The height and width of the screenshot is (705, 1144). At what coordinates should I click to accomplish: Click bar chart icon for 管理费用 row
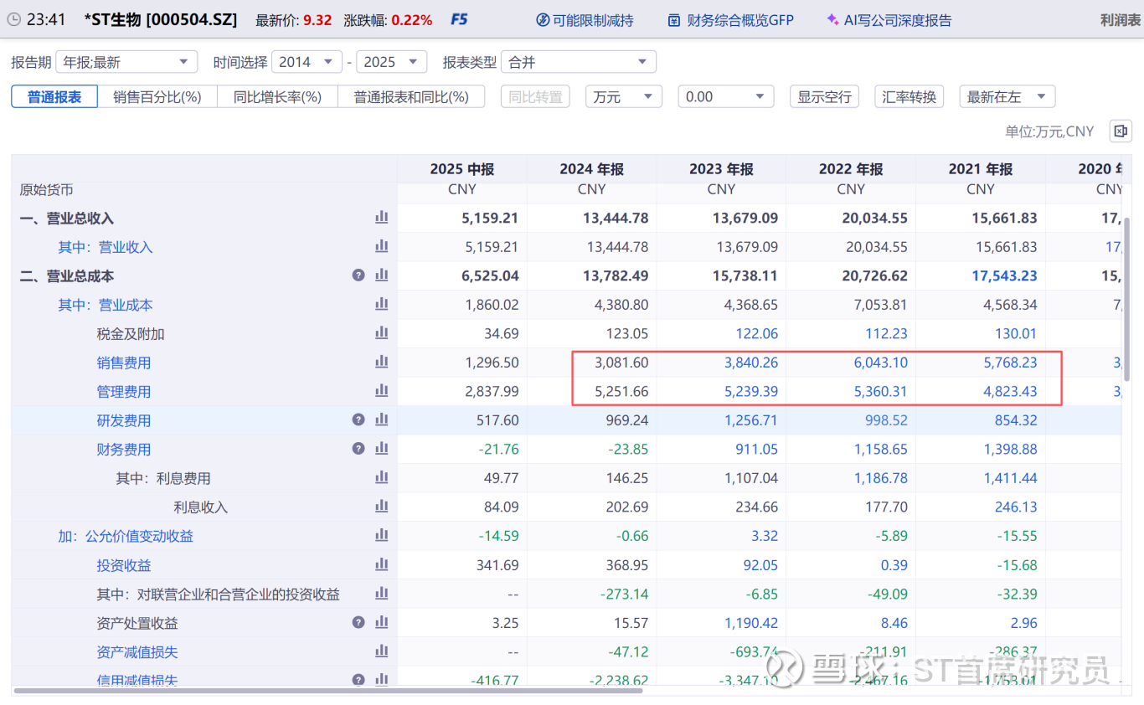(382, 391)
